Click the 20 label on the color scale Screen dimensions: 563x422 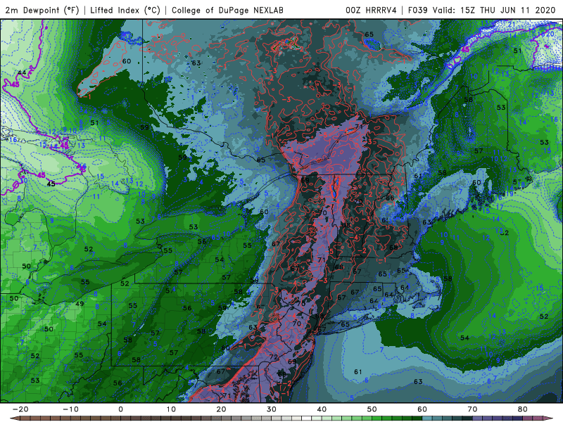[x=221, y=409]
